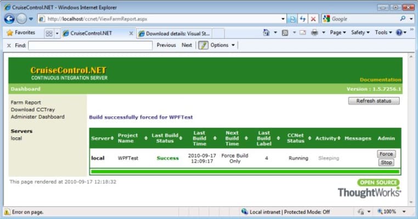The image size is (418, 219).
Task: Click the Refresh page icon in address bar
Action: [303, 19]
